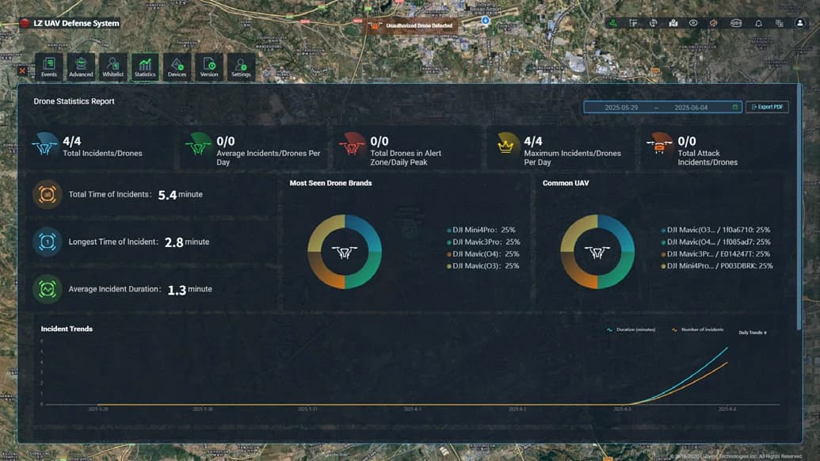Toggle 1f085ad7 legend entry in Common UAV
Image resolution: width=820 pixels, height=461 pixels.
tap(715, 242)
